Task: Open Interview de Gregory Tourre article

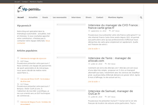Action: pyautogui.click(x=36, y=103)
